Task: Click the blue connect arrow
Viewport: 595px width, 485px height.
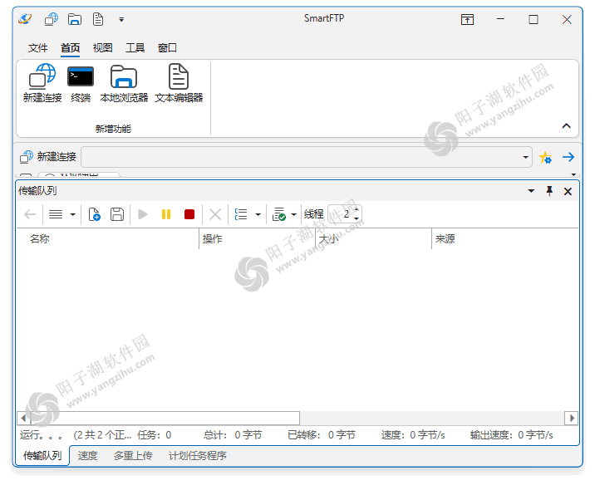Action: pyautogui.click(x=568, y=157)
